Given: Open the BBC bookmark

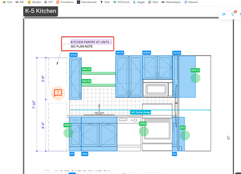Looking at the screenshot, I should [x=20, y=2].
